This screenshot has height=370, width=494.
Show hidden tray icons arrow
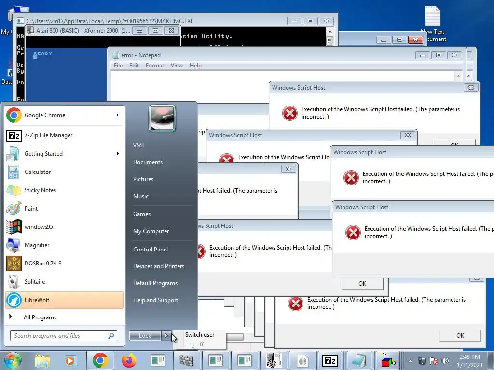point(410,361)
